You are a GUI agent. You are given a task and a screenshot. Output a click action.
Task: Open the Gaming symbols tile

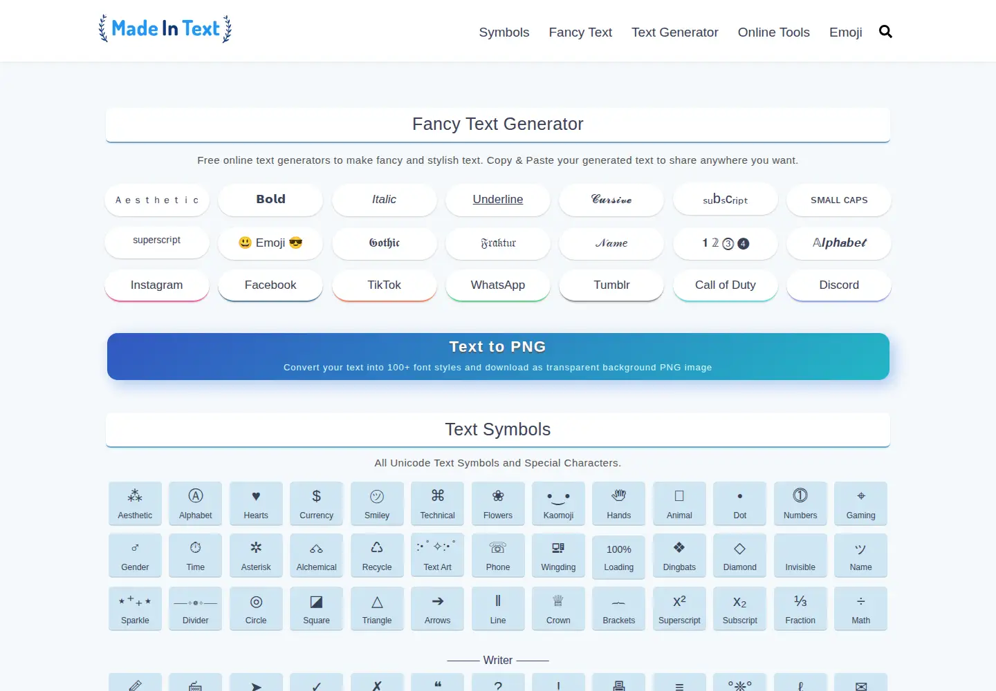pos(860,504)
